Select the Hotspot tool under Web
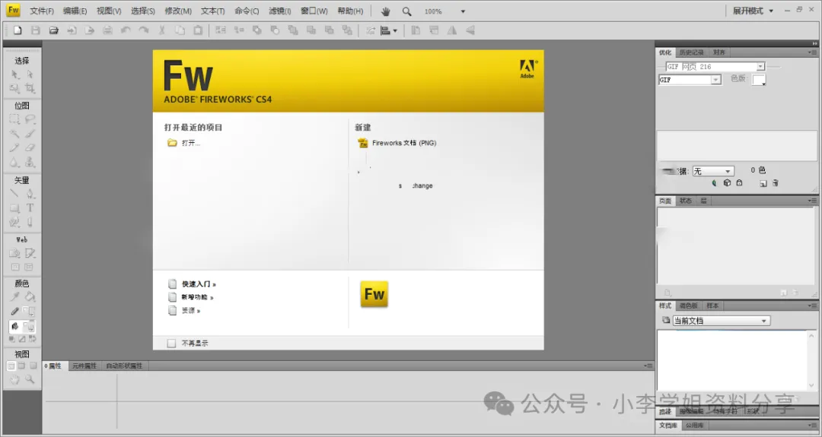The image size is (822, 437). (14, 253)
